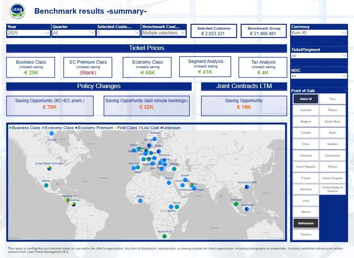Screen dimensions: 354x258
Task: Select Canada in Point of Sale
Action: click(306, 133)
